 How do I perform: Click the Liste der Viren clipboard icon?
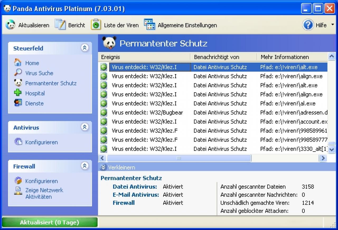(96, 25)
